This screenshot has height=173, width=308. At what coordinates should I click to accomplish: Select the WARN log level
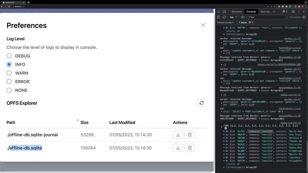[x=9, y=73]
